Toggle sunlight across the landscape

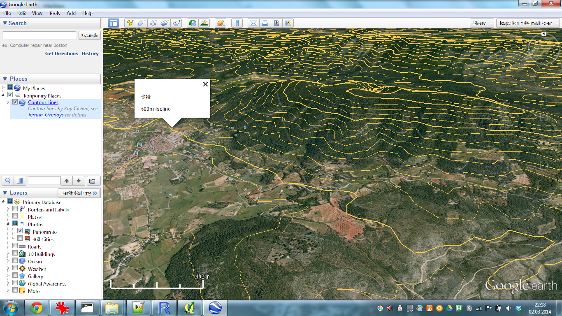(204, 23)
